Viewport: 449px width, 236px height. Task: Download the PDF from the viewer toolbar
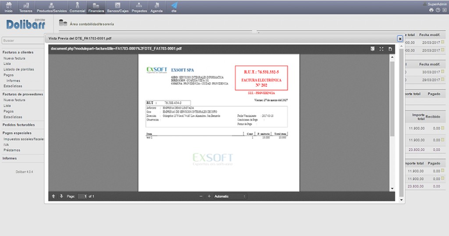click(x=390, y=49)
